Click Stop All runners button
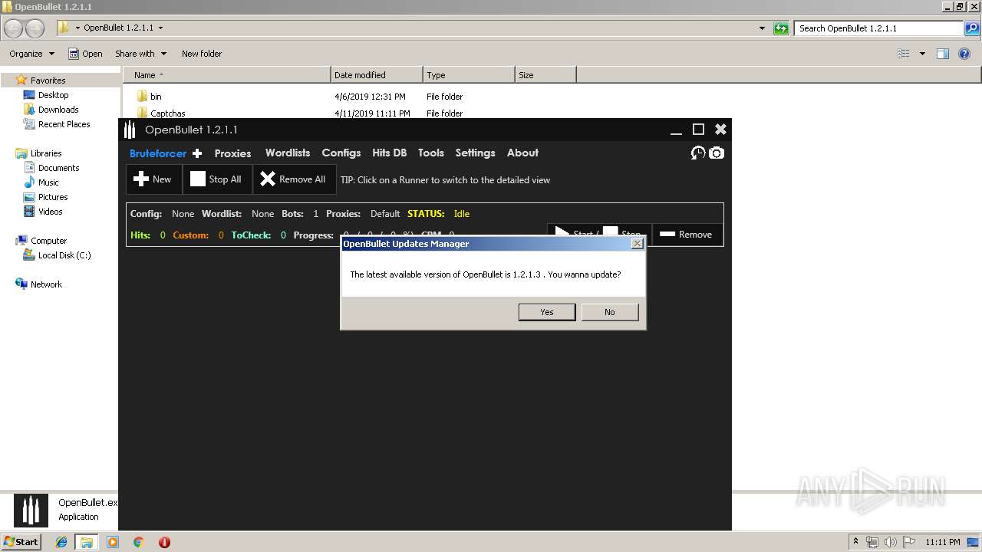The width and height of the screenshot is (982, 552). click(217, 179)
